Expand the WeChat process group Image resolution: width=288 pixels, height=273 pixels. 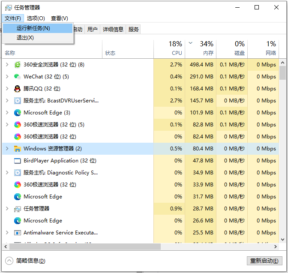point(7,77)
